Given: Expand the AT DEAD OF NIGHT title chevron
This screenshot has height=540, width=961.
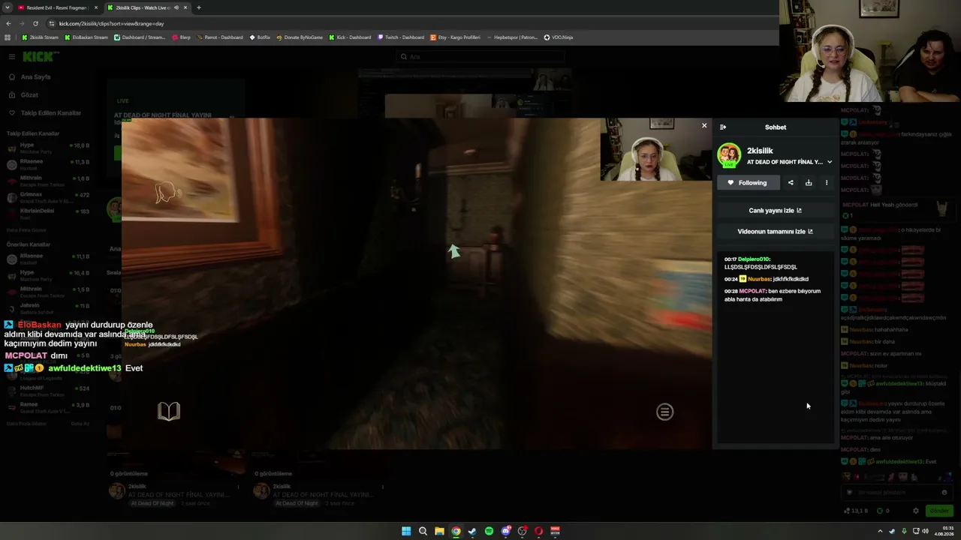Looking at the screenshot, I should tap(830, 162).
